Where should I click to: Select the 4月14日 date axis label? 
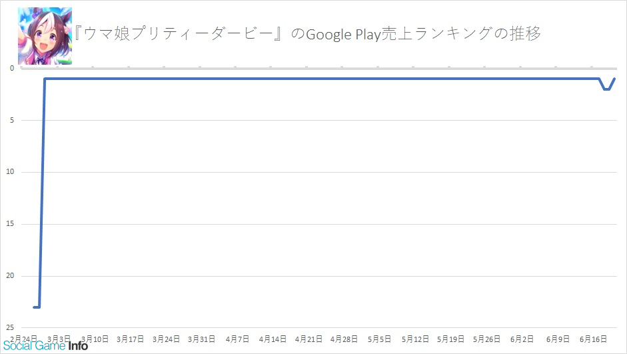273,339
